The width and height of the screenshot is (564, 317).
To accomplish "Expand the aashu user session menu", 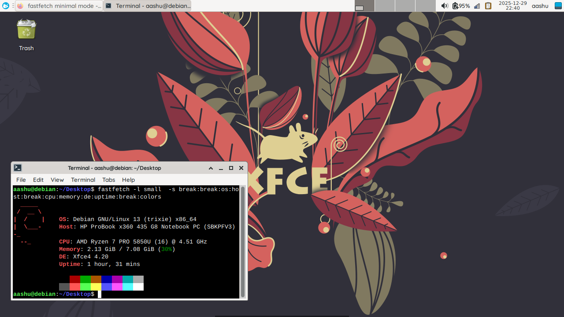I will tap(540, 6).
